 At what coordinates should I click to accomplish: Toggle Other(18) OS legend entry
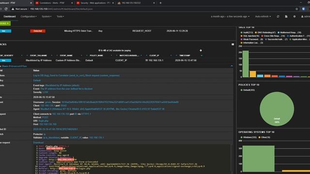point(264,137)
